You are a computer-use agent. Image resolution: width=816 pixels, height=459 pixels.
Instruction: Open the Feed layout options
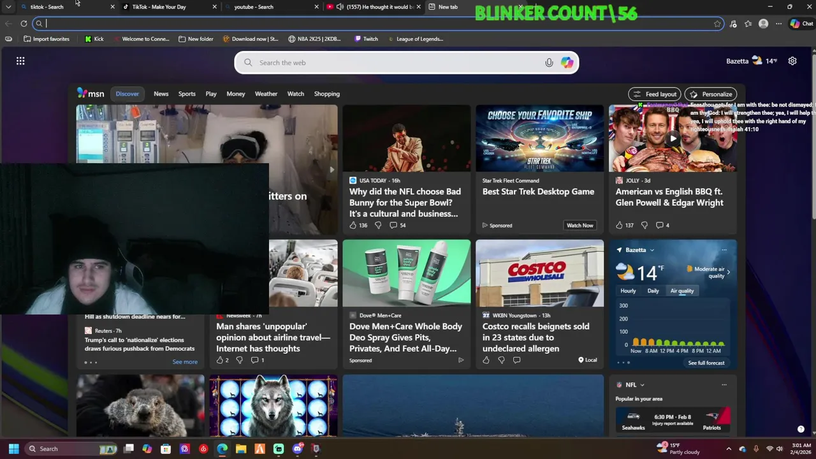[655, 94]
